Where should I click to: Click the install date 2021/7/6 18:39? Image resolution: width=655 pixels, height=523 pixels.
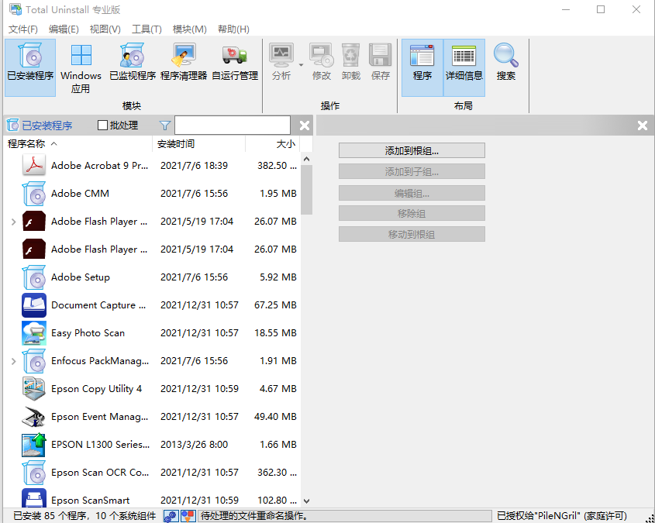click(x=195, y=166)
